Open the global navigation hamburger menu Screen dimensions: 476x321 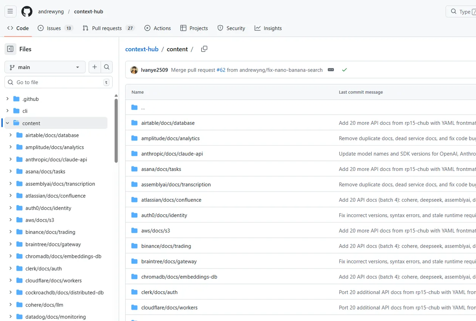point(10,12)
